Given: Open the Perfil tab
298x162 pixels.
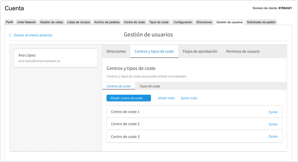Looking at the screenshot, I should tap(9, 22).
